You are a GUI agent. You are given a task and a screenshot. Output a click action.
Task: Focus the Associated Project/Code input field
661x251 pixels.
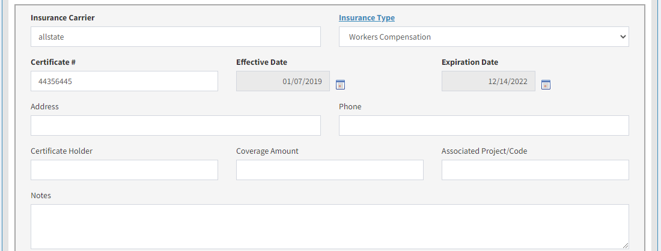tap(535, 170)
